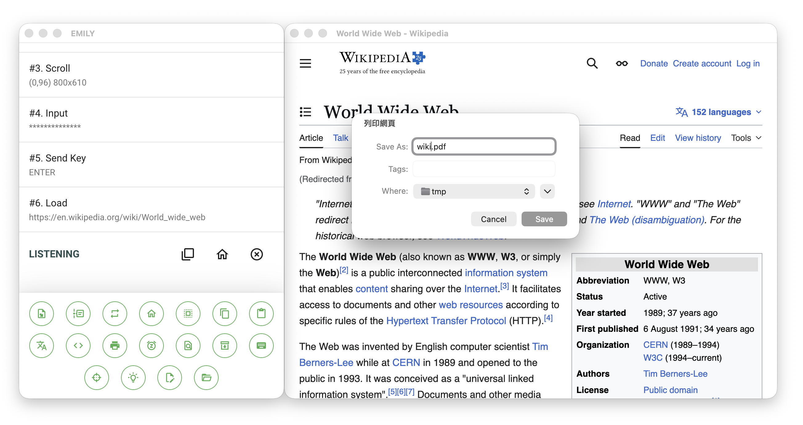Click the home icon beside LISTENING

coord(222,254)
